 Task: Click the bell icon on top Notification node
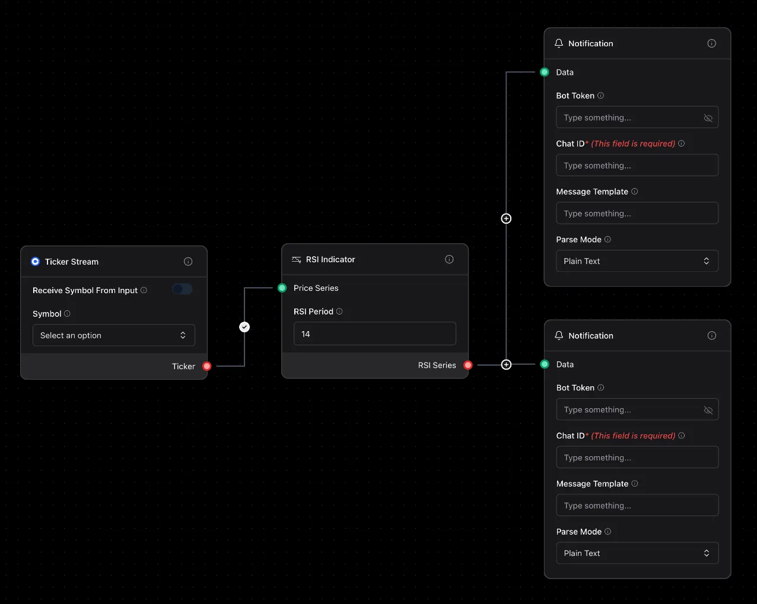click(559, 43)
